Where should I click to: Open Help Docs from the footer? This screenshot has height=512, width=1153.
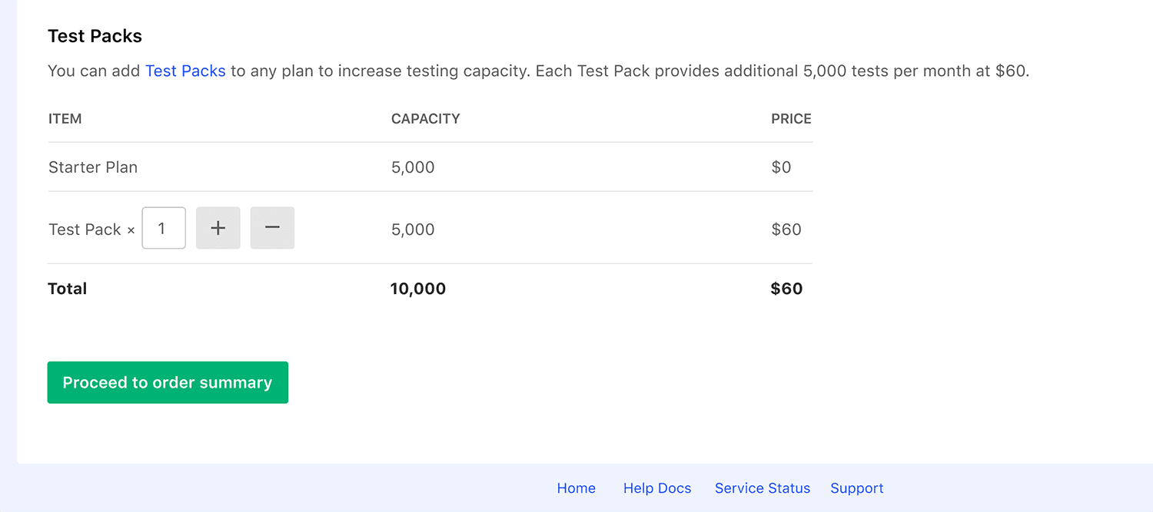pyautogui.click(x=657, y=488)
